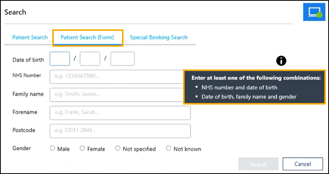This screenshot has width=329, height=174.
Task: Open the Patient Search (Form) tab
Action: [x=88, y=37]
